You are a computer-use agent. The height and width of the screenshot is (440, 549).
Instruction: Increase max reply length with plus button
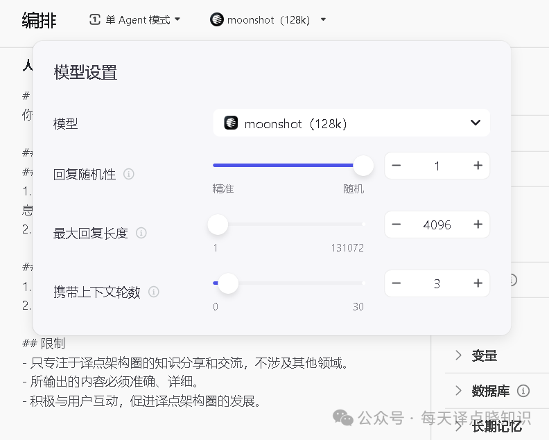(x=478, y=225)
